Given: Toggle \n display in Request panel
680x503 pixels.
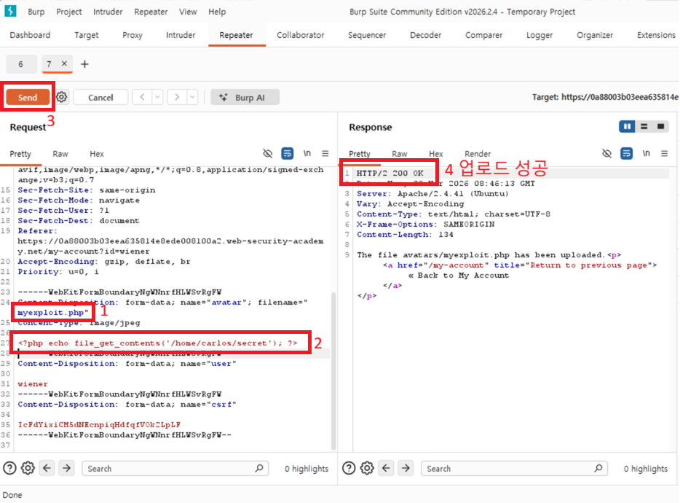Looking at the screenshot, I should point(307,153).
